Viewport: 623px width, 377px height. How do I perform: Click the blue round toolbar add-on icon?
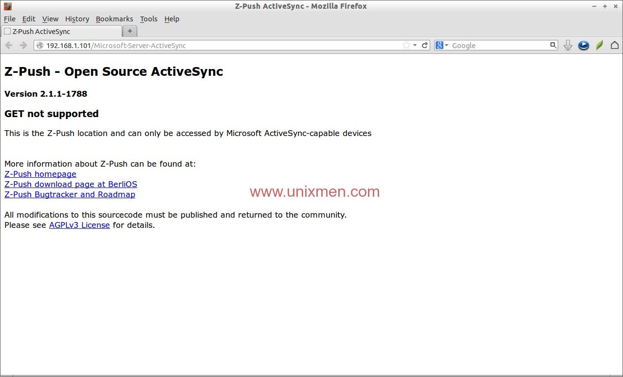click(584, 45)
